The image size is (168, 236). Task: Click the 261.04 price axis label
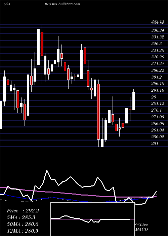158,130
